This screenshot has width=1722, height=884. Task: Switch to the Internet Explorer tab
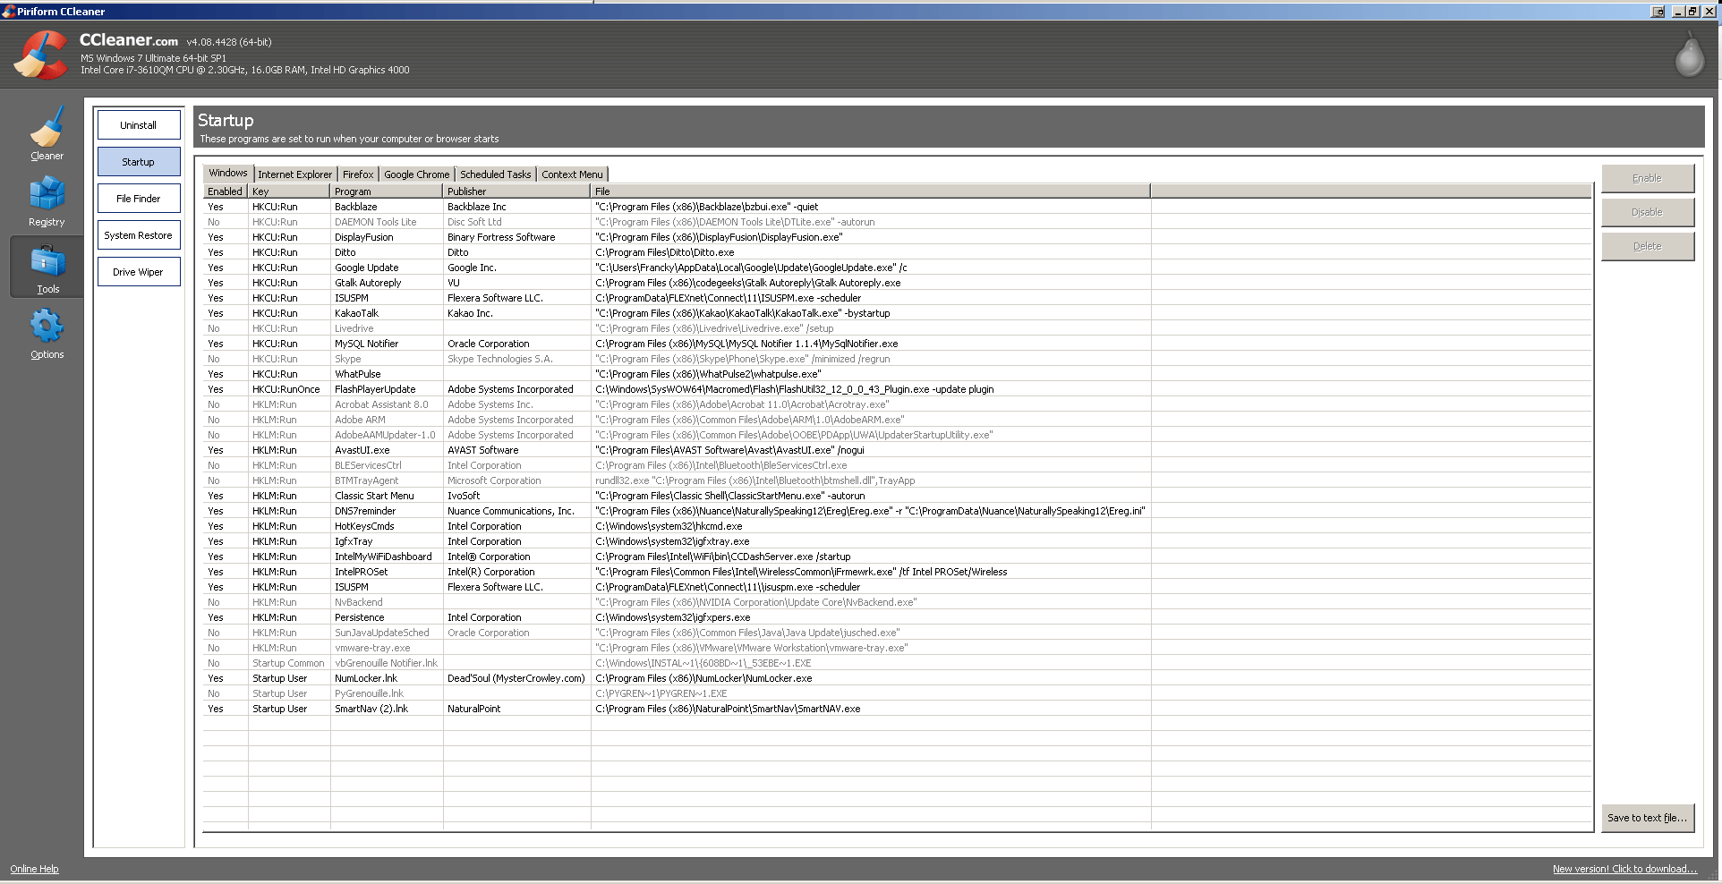pyautogui.click(x=294, y=174)
